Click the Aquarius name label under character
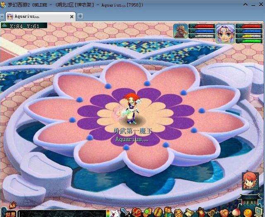The image size is (265, 217). point(132,139)
